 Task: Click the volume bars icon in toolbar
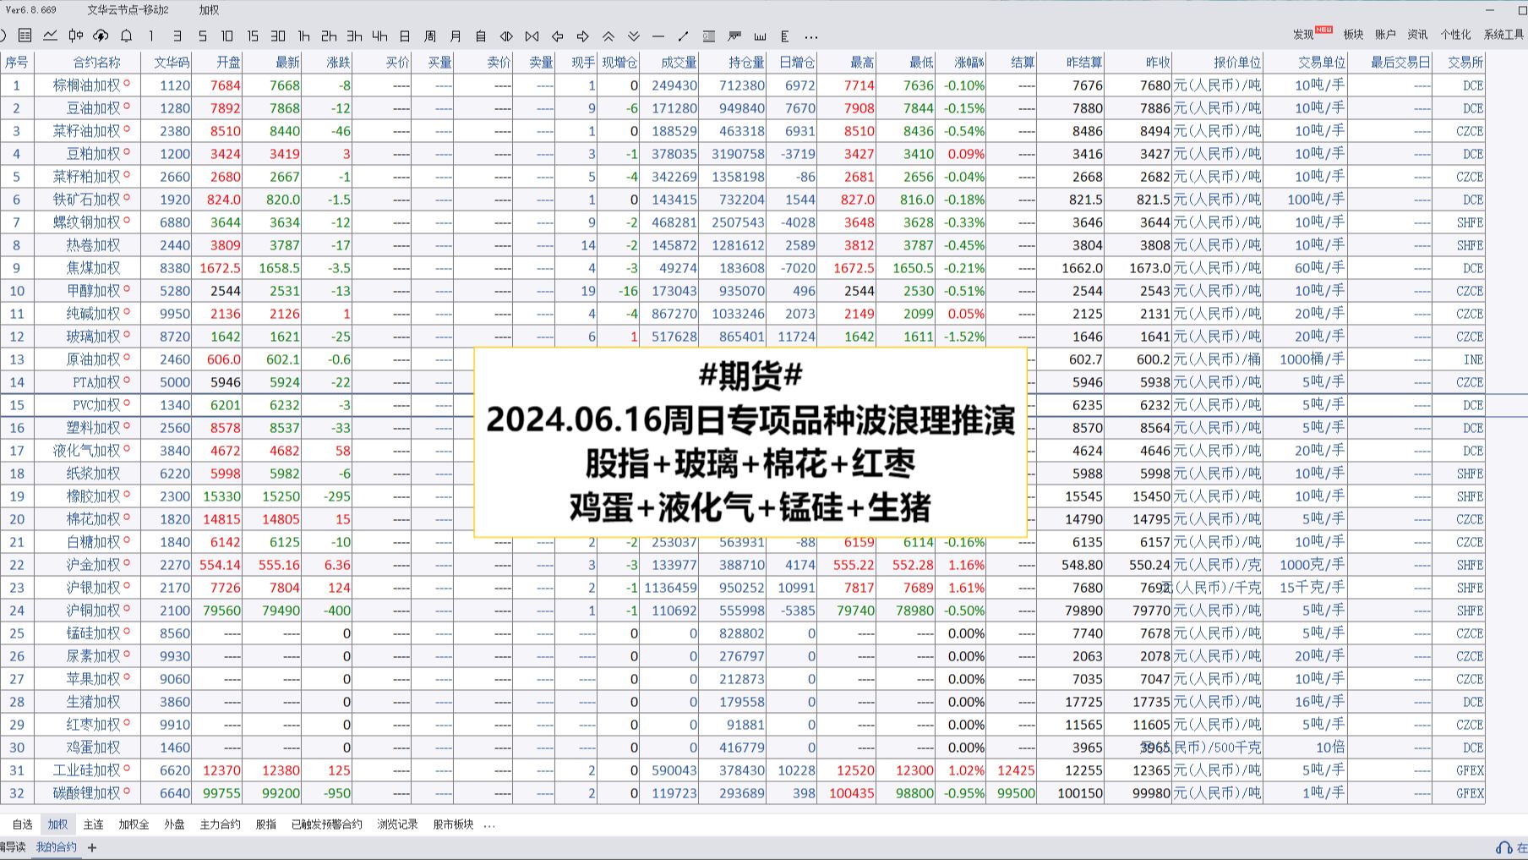[x=760, y=36]
